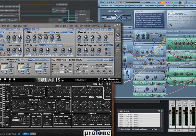Select blue color swatch in Modular 2 header

coord(166,3)
